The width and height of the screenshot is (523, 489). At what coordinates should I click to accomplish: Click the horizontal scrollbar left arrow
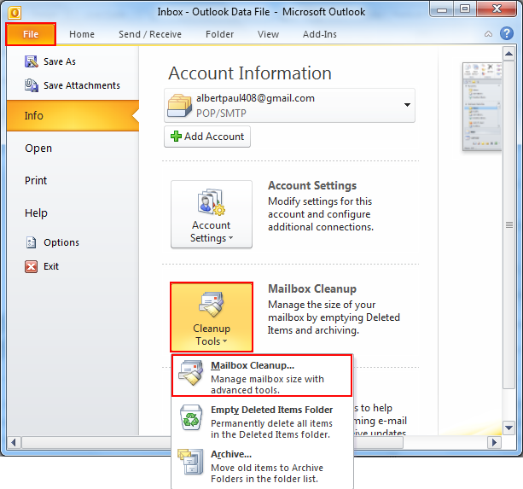click(x=14, y=443)
